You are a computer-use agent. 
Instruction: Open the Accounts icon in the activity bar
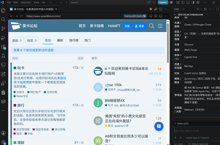pyautogui.click(x=3, y=133)
